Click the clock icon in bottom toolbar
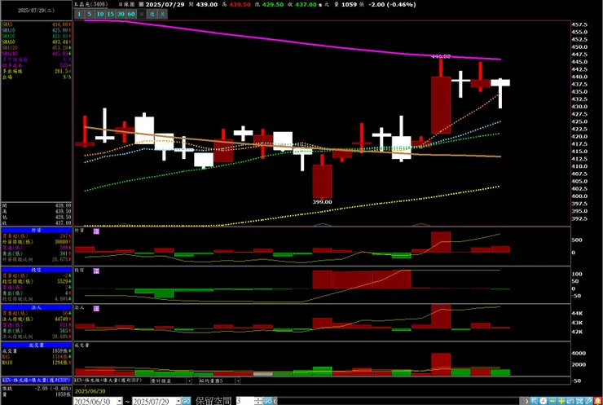Viewport: 603px width, 405px height. point(543,401)
